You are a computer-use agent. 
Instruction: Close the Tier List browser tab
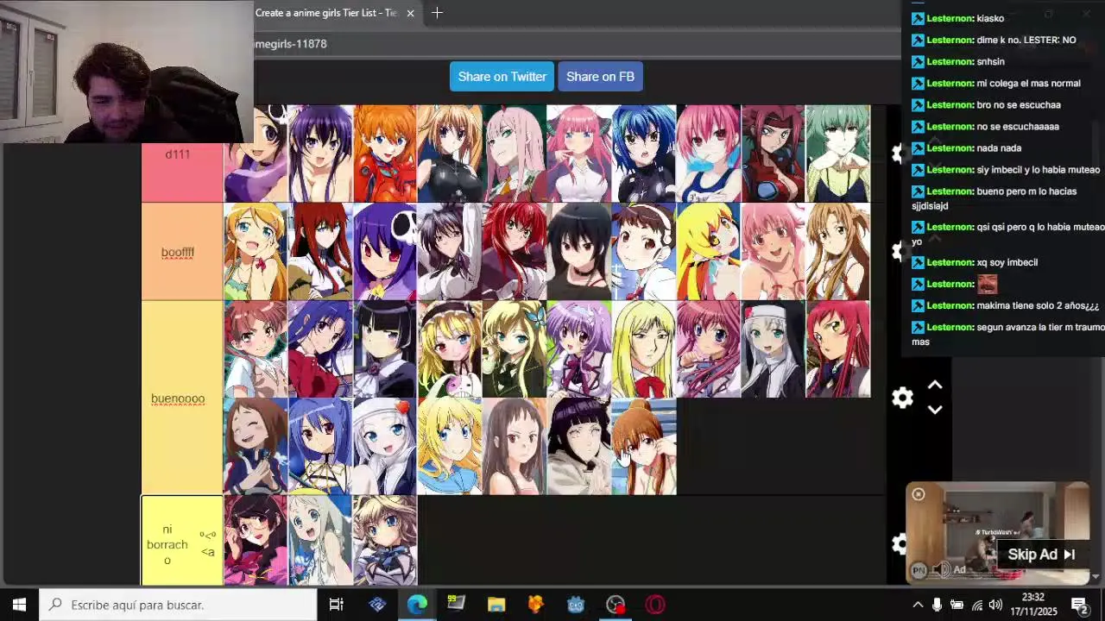tap(411, 13)
